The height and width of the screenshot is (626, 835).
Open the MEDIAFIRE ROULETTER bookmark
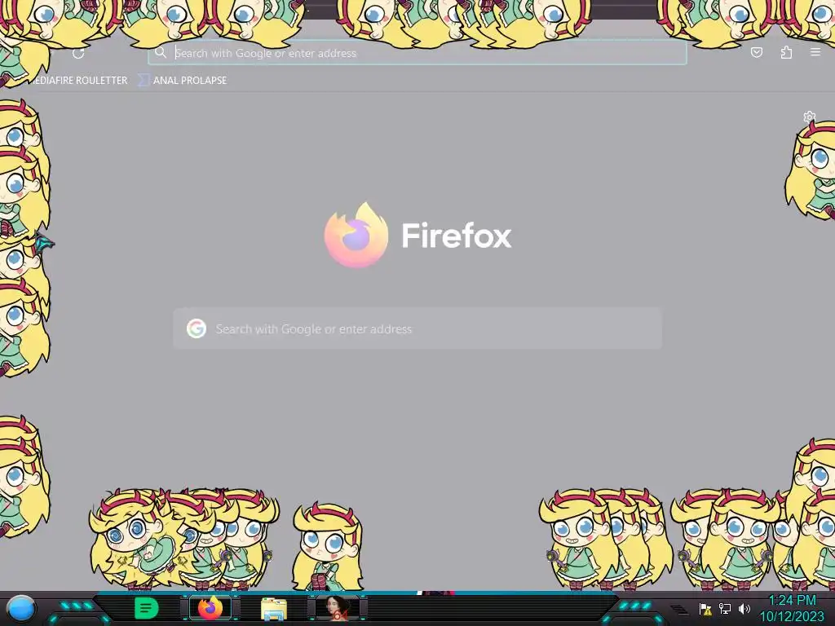78,81
